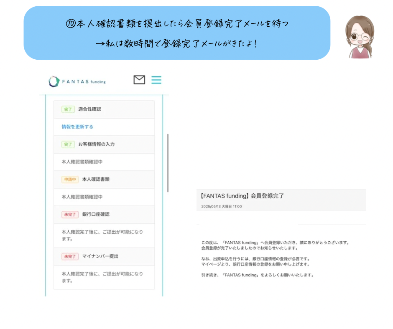The image size is (393, 329).
Task: Click the 完了 badge beside 適合性確認
Action: 68,109
